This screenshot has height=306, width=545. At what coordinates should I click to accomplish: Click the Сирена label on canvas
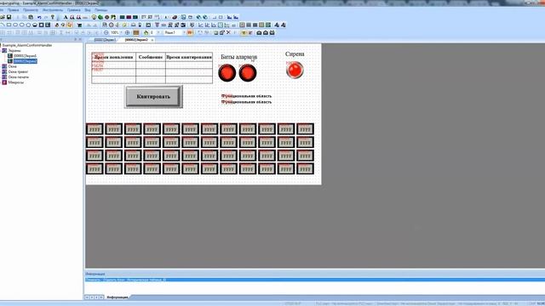pyautogui.click(x=295, y=54)
